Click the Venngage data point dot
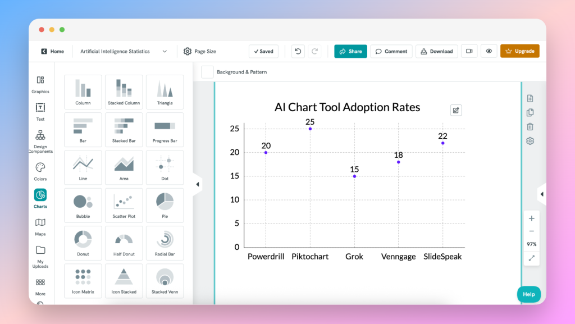 pyautogui.click(x=399, y=162)
